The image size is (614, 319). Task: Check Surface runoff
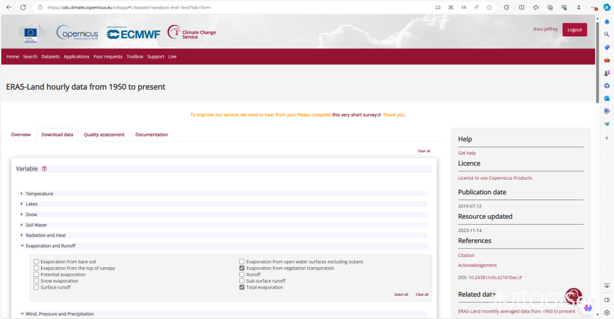[x=36, y=287]
